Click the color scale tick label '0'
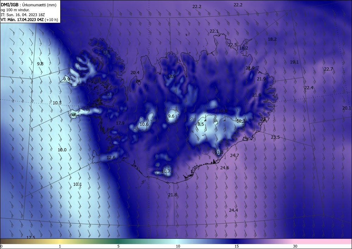352x249 pixels. (1, 247)
